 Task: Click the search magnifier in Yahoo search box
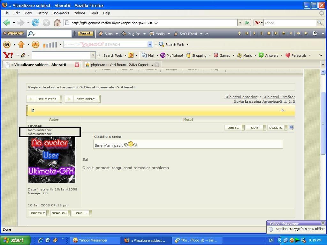[320, 23]
